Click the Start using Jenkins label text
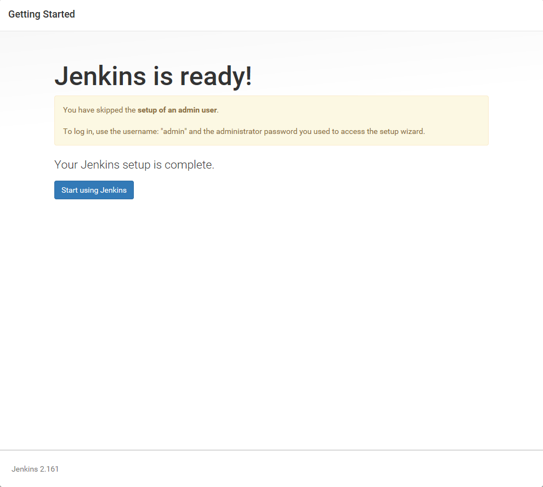 click(94, 190)
